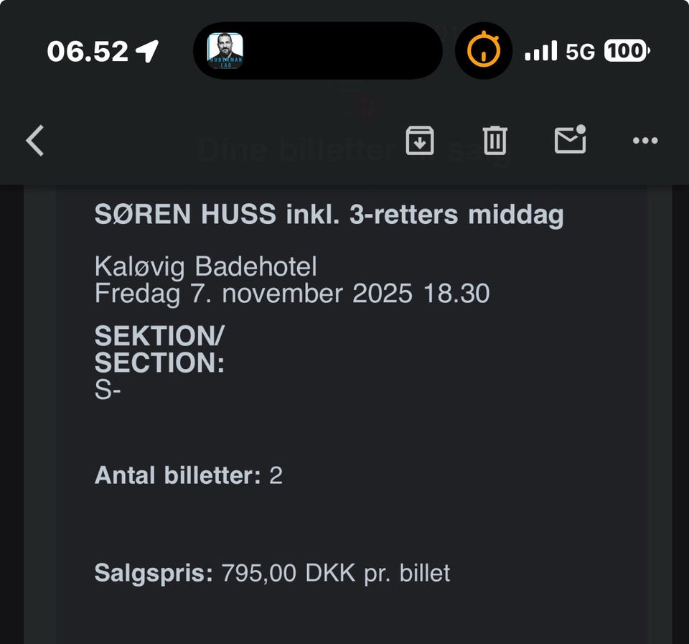Screen dimensions: 689x644
Task: Tap the location arrow beside the clock
Action: coord(148,51)
